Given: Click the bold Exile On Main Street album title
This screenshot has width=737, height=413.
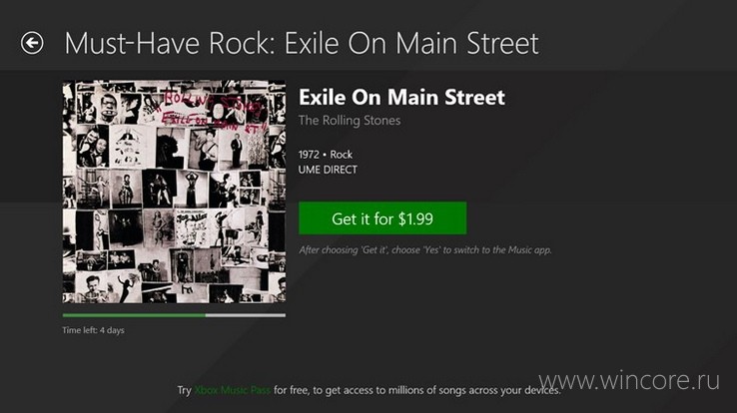Looking at the screenshot, I should click(401, 97).
